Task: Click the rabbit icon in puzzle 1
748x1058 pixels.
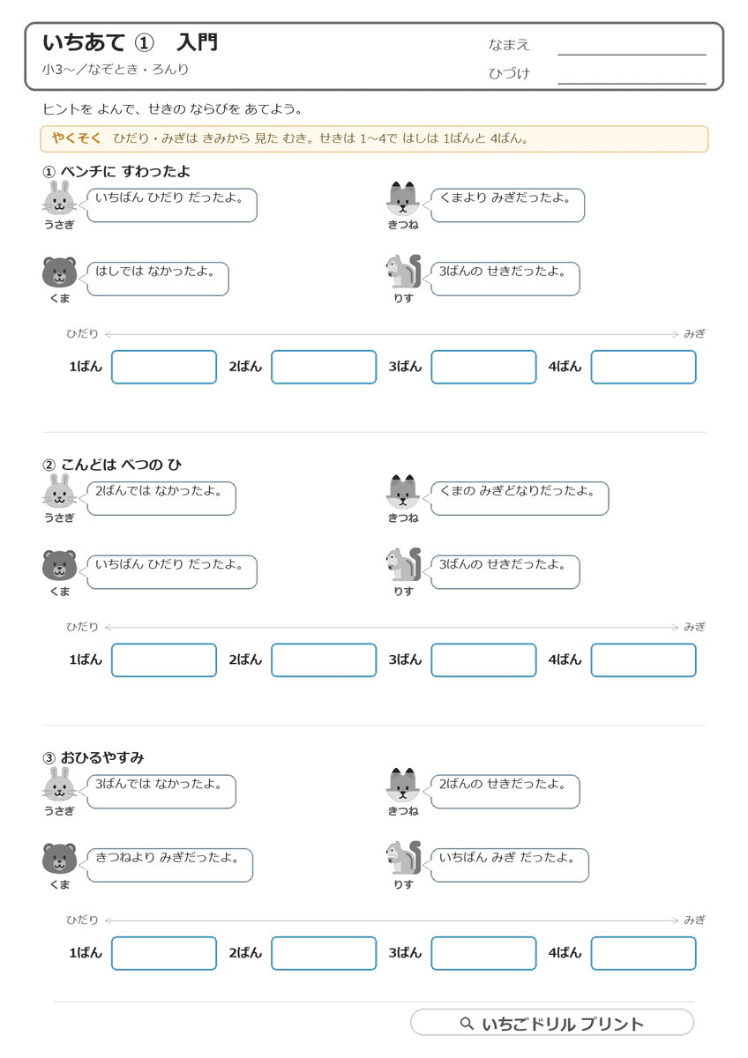Action: [59, 198]
